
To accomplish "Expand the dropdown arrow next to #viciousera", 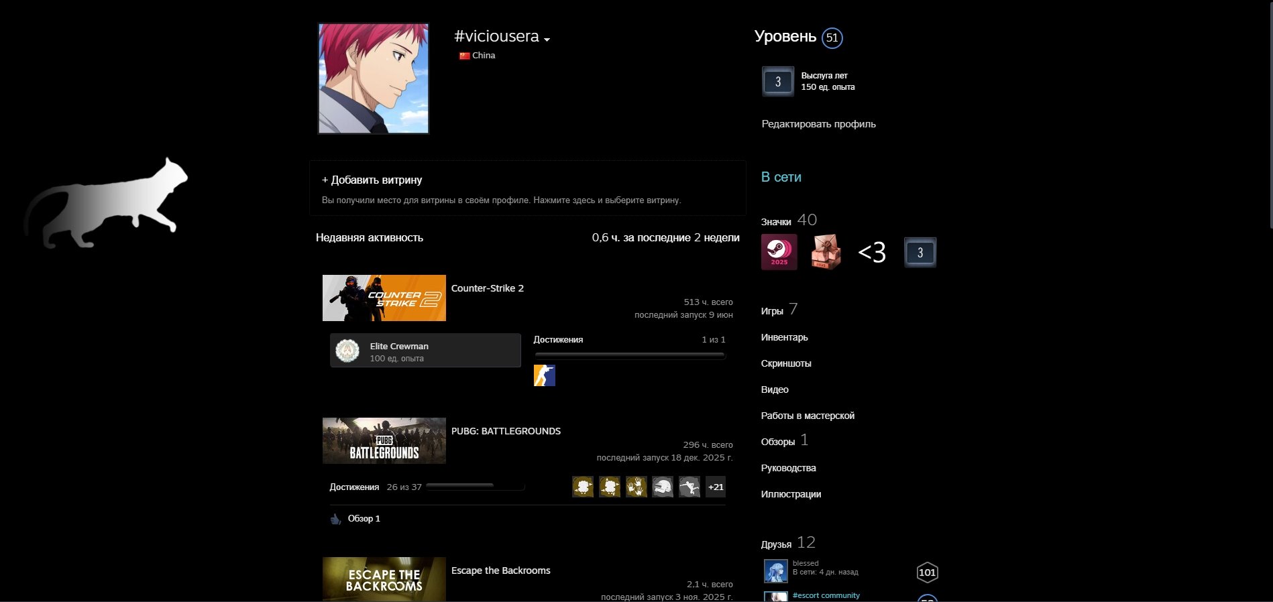I will (547, 40).
